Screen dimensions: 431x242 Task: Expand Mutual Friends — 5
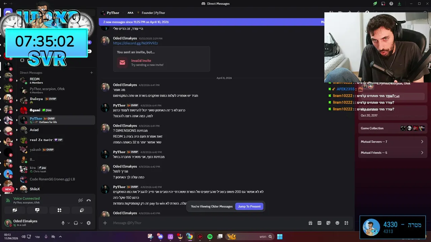(392, 153)
